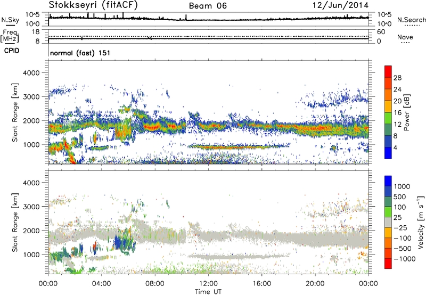Click the Power [dB] colorbar title
This screenshot has width=426, height=295.
click(x=406, y=112)
